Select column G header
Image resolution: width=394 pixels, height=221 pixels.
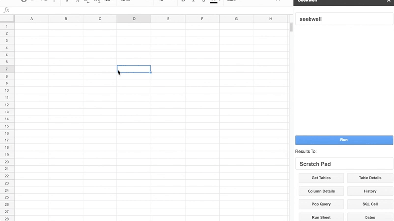tap(236, 19)
